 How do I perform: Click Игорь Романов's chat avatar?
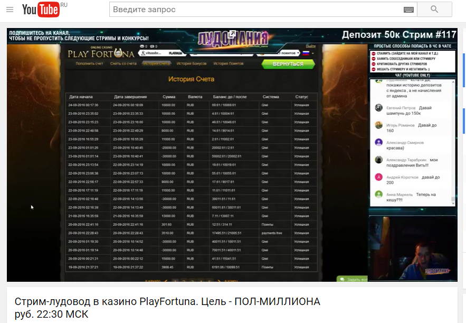pos(378,125)
